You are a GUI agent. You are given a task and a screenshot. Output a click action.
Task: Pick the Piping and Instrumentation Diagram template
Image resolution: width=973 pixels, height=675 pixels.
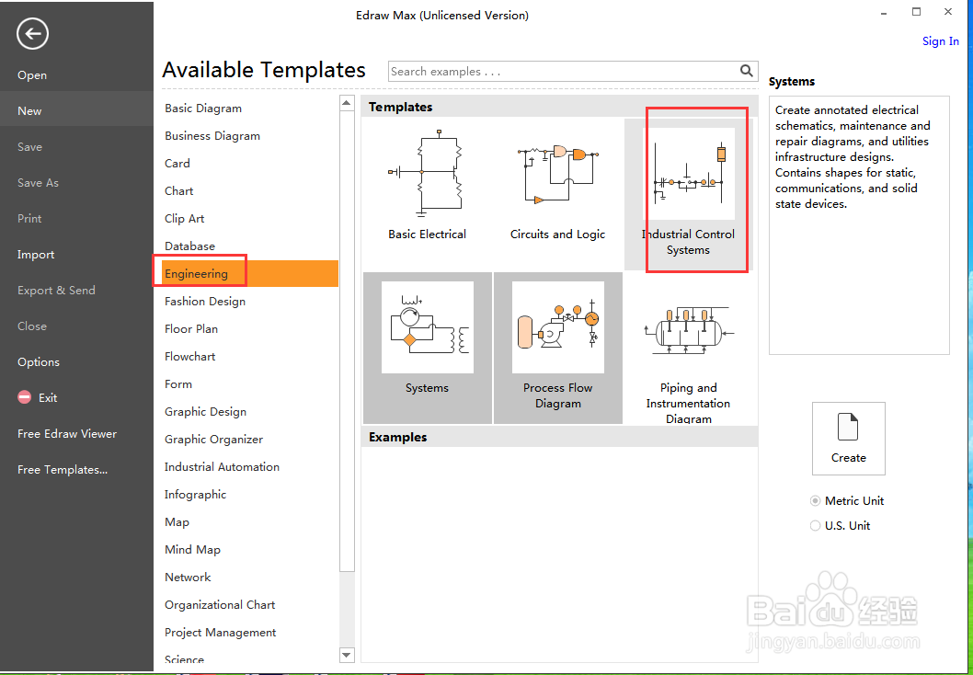coord(688,348)
